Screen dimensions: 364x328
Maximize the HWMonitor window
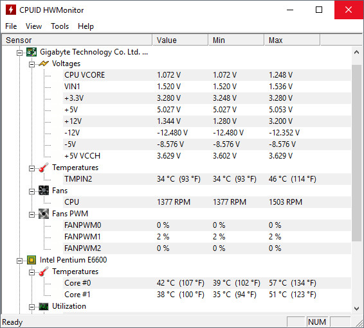click(319, 10)
